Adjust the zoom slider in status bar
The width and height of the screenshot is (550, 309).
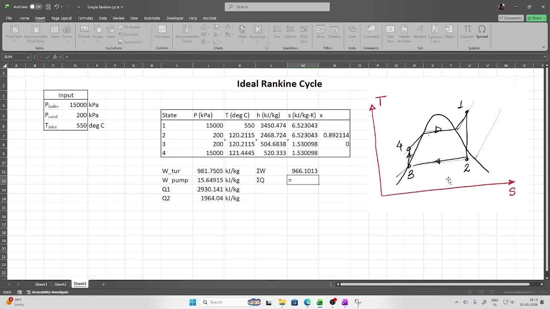pos(519,292)
